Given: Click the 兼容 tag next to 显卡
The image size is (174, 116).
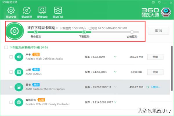Looking at the screenshot, I should point(36,85).
